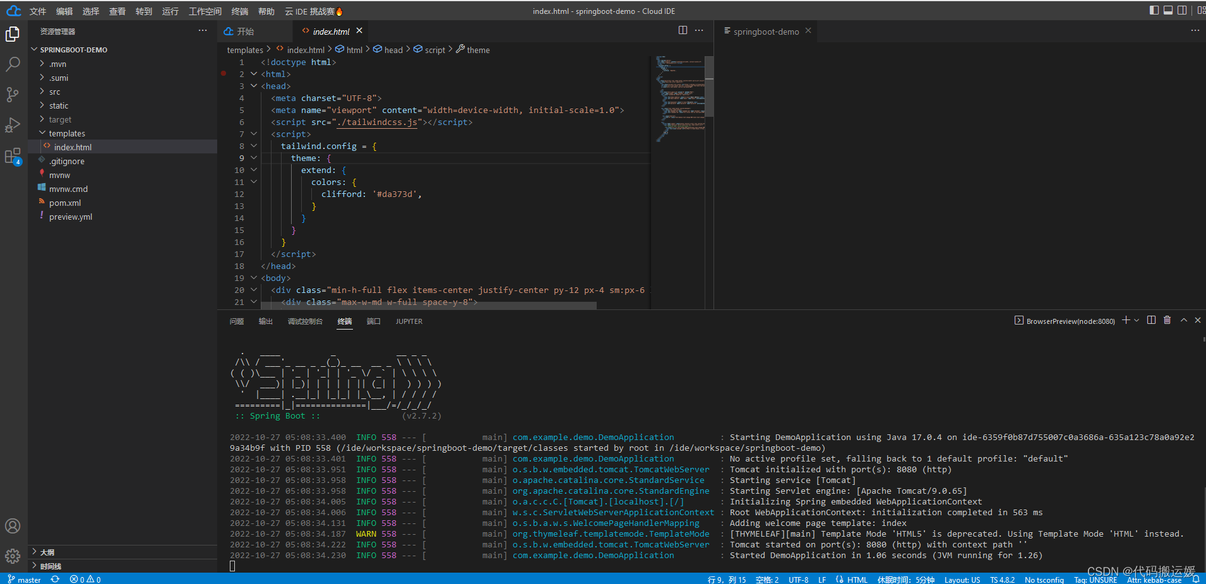1206x584 pixels.
Task: Click the errors and warnings counter in status bar
Action: pyautogui.click(x=85, y=579)
